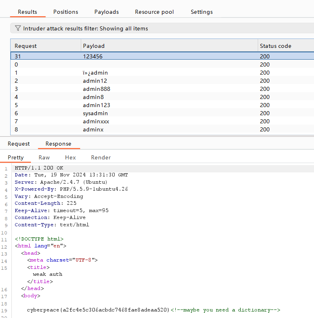The height and width of the screenshot is (318, 314).
Task: Sort by the Payload column header
Action: [169, 46]
